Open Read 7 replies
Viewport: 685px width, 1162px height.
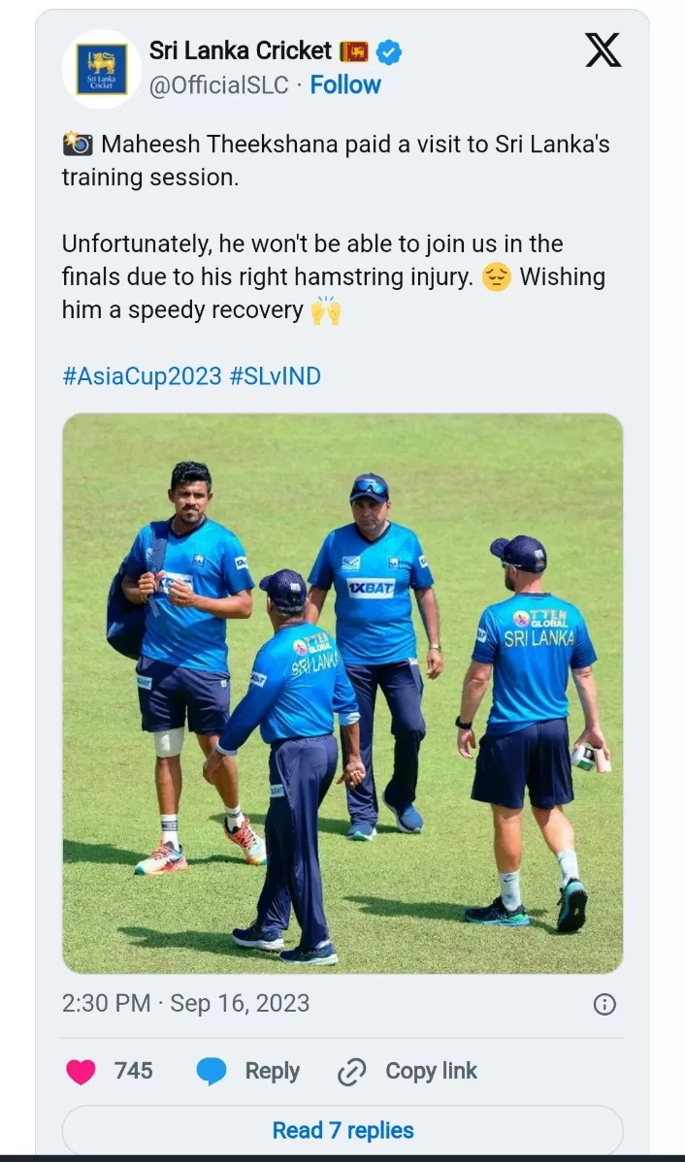(x=342, y=1130)
